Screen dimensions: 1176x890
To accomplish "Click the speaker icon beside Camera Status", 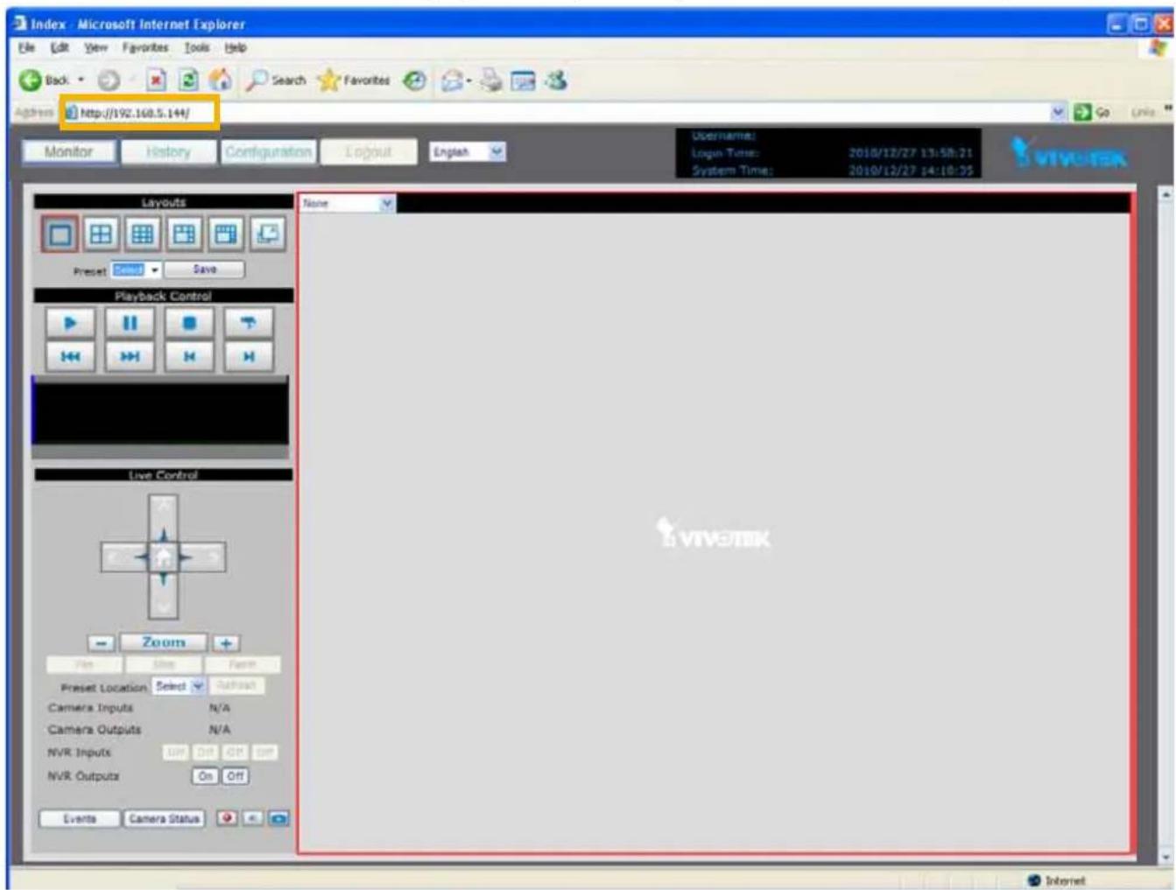I will pos(252,818).
